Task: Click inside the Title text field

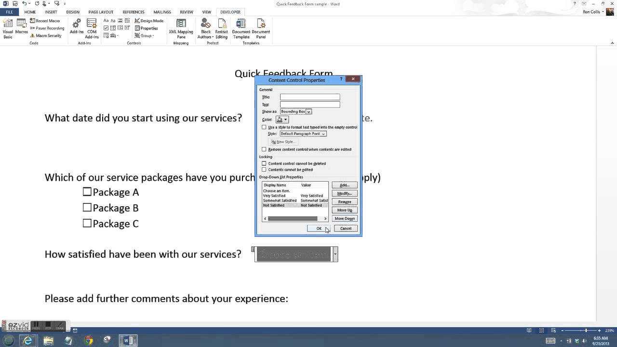Action: 310,97
